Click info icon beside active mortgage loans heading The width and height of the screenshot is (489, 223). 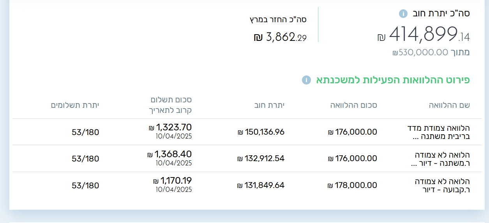pos(306,80)
